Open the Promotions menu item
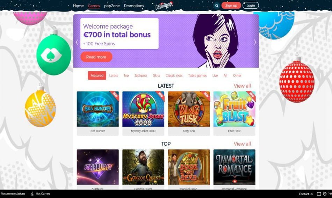Screen dimensions: 332x198 point(134,6)
